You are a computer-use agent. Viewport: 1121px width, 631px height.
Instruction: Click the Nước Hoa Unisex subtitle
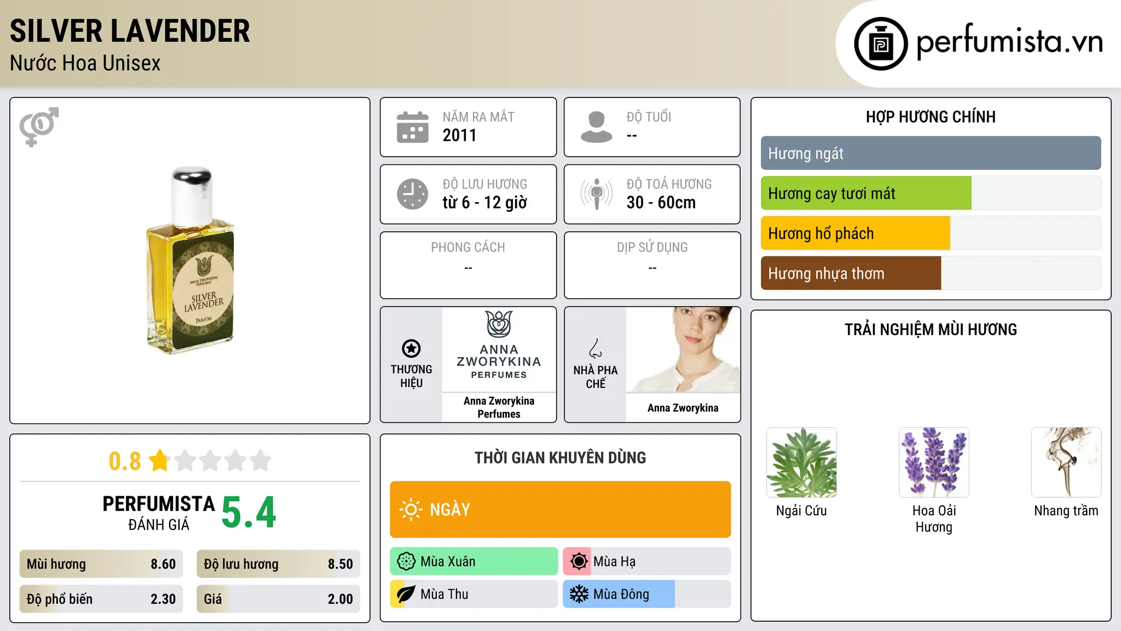coord(85,64)
